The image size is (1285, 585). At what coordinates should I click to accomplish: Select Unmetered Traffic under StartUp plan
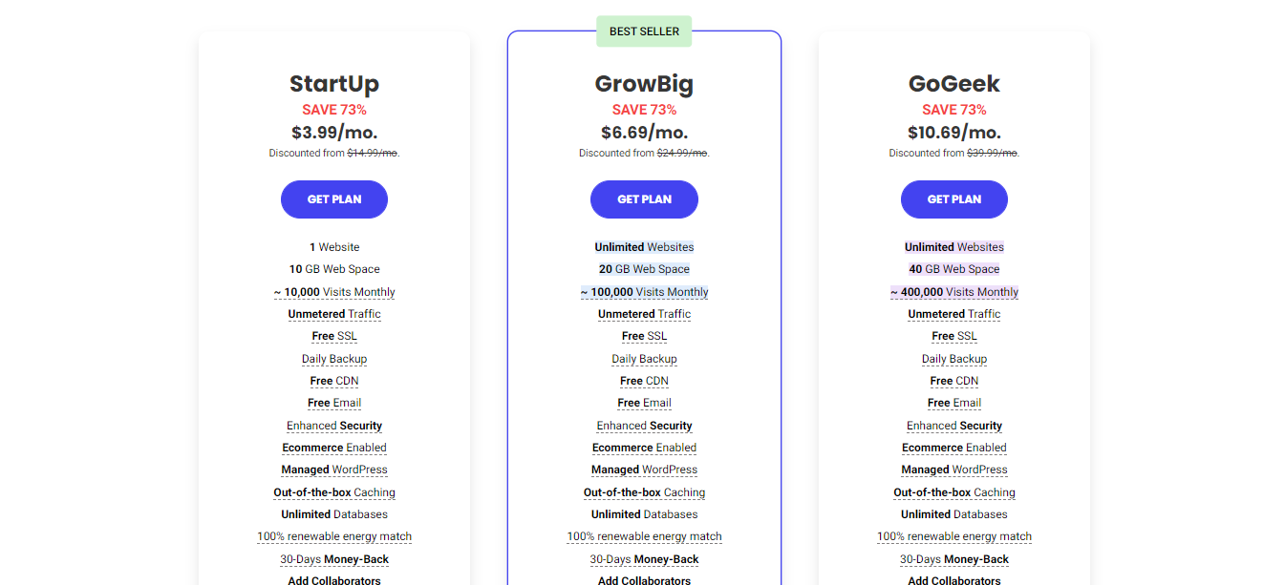pyautogui.click(x=334, y=314)
